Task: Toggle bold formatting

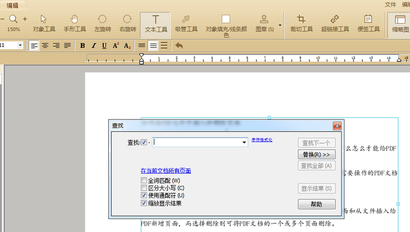Action: point(83,45)
